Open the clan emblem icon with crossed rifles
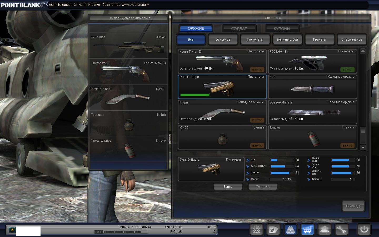The image size is (379, 237). pos(256,230)
